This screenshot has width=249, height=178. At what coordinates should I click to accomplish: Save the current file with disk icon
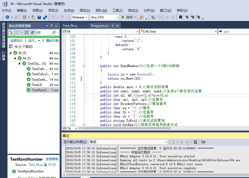click(x=39, y=17)
